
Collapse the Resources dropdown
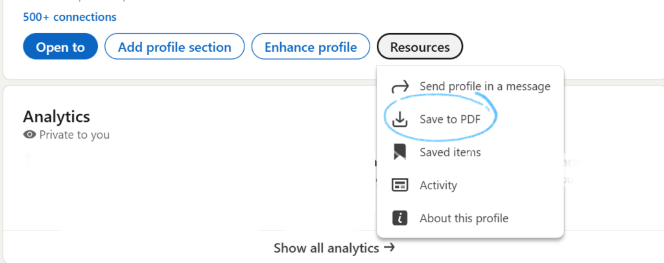[420, 47]
